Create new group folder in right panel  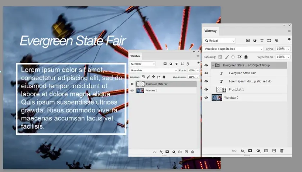click(266, 151)
